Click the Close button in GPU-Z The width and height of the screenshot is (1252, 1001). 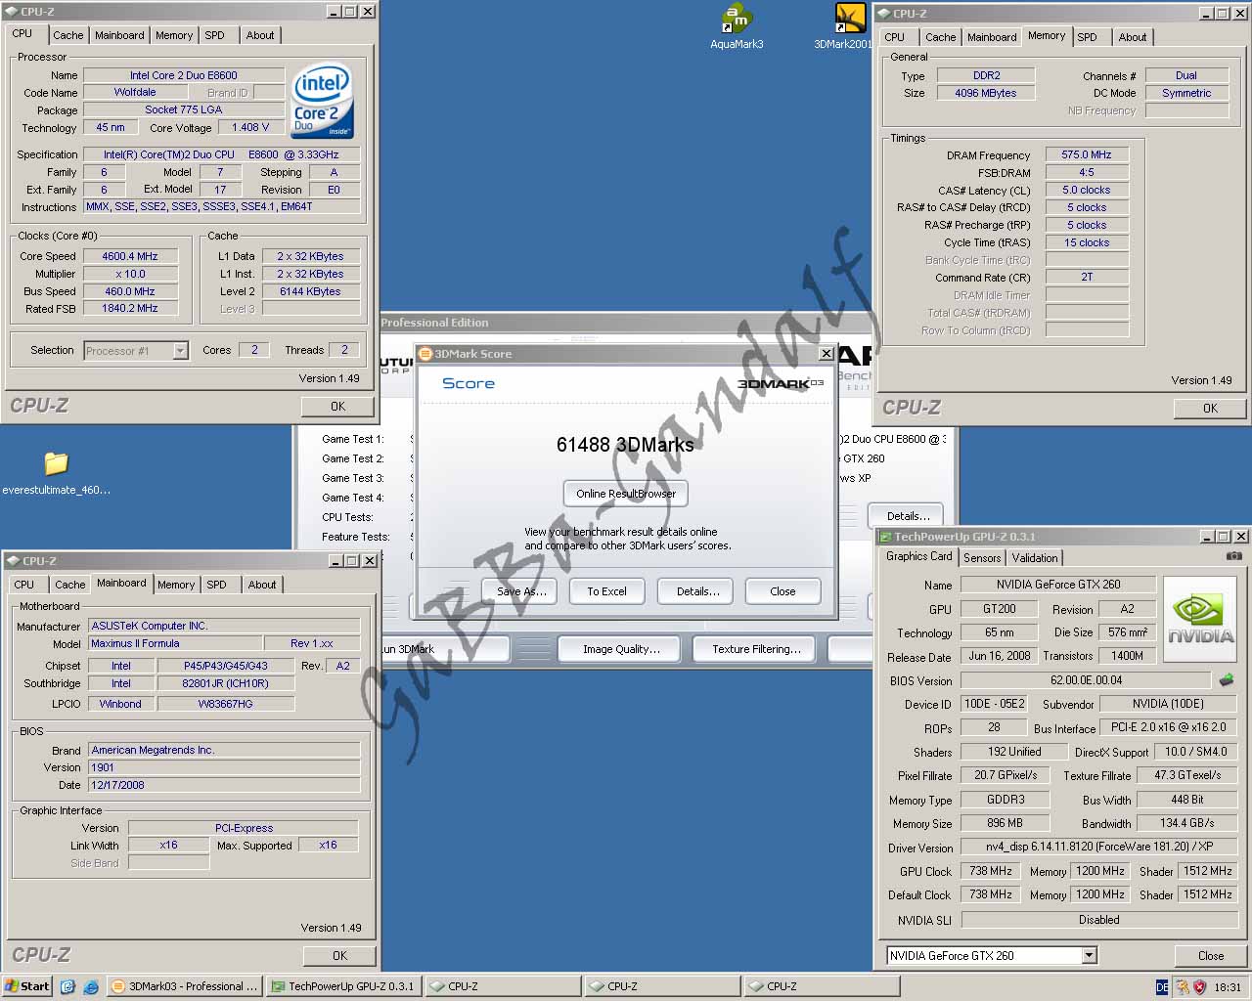click(x=1210, y=956)
